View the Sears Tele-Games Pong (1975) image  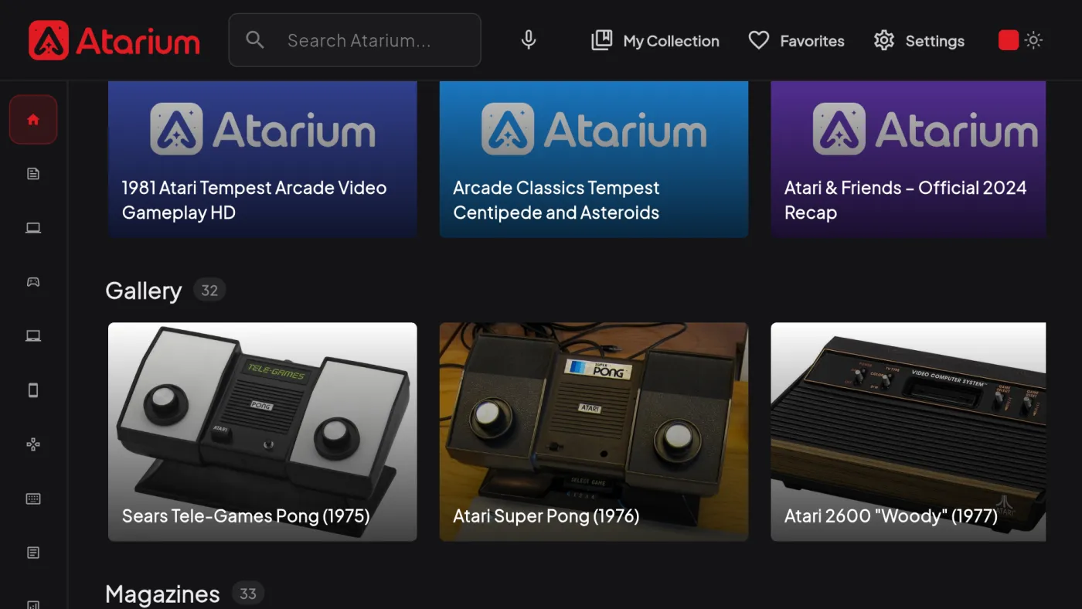click(263, 431)
